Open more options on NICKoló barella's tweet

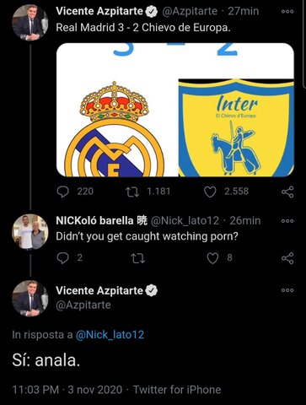pos(287,221)
